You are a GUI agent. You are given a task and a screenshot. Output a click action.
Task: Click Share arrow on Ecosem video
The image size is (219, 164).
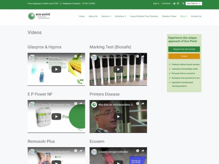tap(143, 151)
